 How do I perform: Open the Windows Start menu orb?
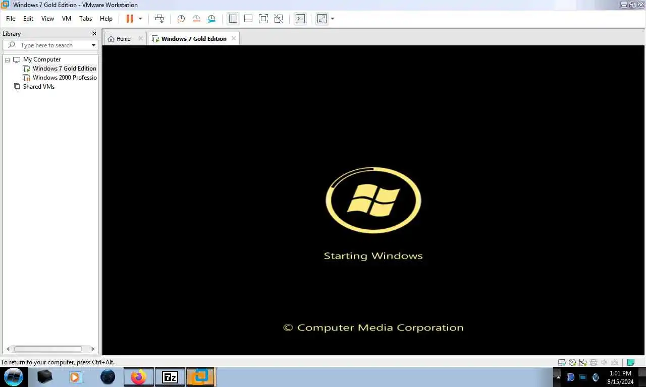(14, 377)
